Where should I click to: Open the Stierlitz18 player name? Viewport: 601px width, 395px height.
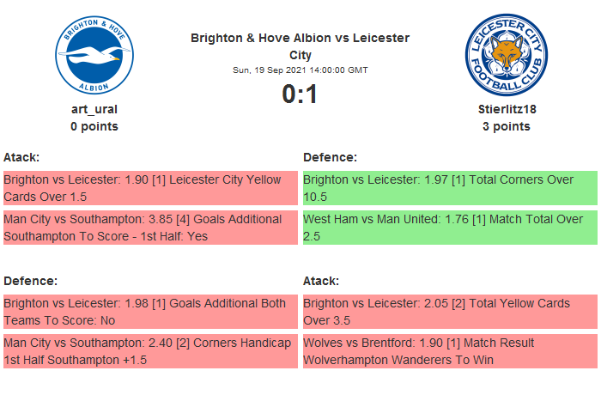point(506,109)
